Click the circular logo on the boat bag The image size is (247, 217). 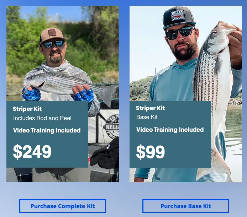pyautogui.click(x=112, y=126)
